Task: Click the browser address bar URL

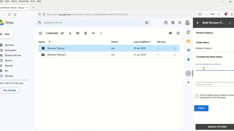Action: (87, 15)
